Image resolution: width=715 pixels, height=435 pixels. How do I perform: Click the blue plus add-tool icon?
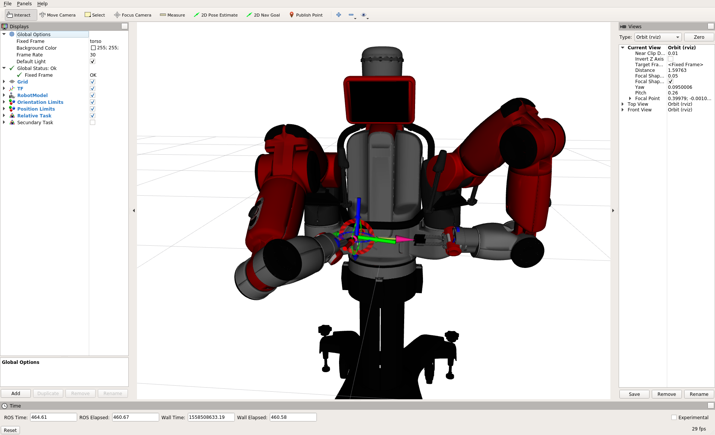(339, 15)
